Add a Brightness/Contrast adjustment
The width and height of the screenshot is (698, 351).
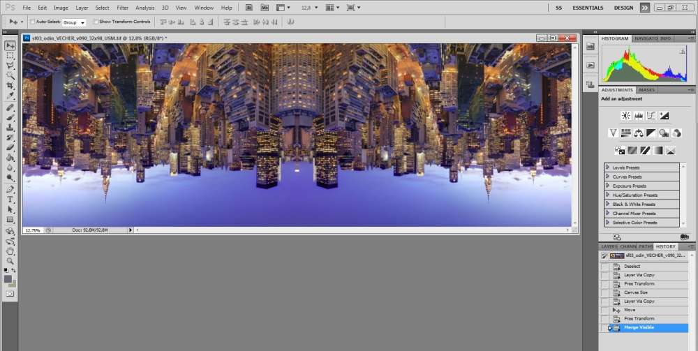tap(625, 115)
